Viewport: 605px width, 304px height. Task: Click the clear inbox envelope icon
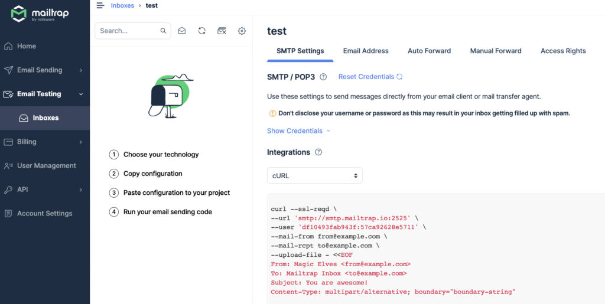222,31
